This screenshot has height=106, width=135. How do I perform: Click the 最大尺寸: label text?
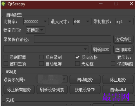[x=60, y=21]
